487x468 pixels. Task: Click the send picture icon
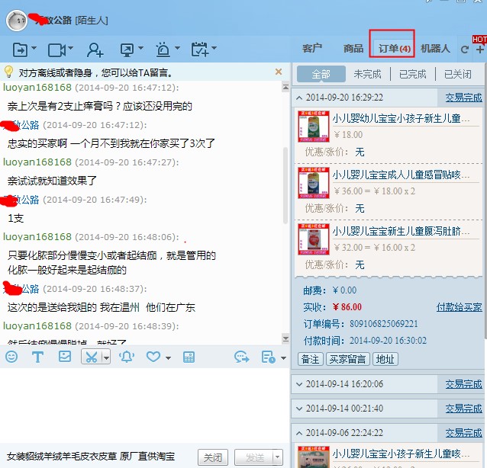pos(65,357)
